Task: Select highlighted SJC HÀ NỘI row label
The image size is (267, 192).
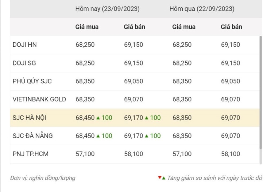Action: (x=29, y=118)
